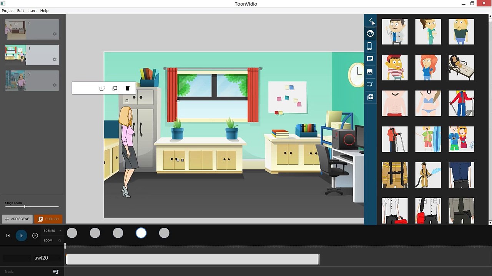Click the PUBLISH button
The height and width of the screenshot is (276, 492).
(x=48, y=219)
